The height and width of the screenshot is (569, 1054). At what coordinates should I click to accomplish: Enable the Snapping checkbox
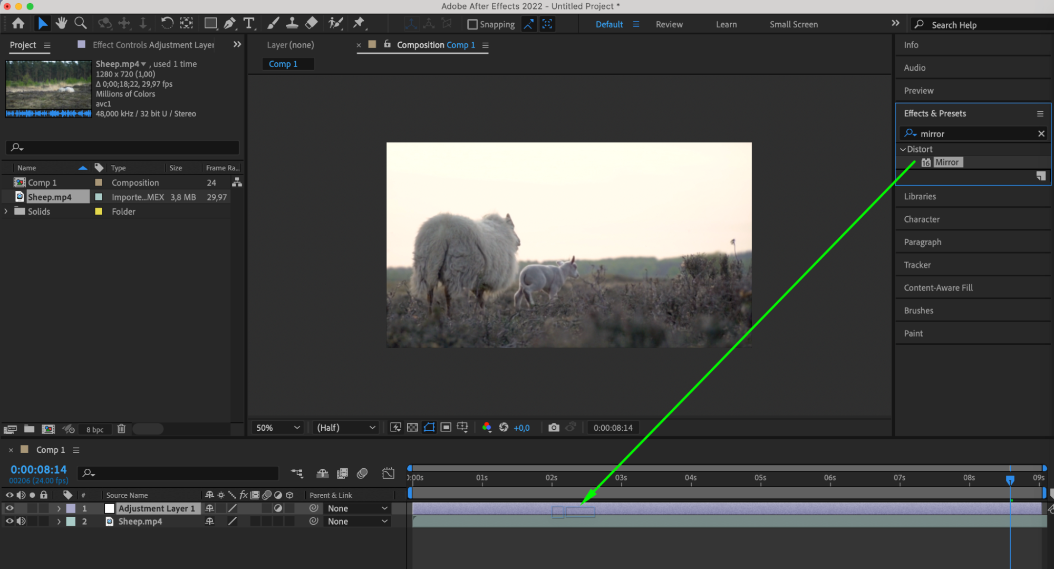point(472,24)
